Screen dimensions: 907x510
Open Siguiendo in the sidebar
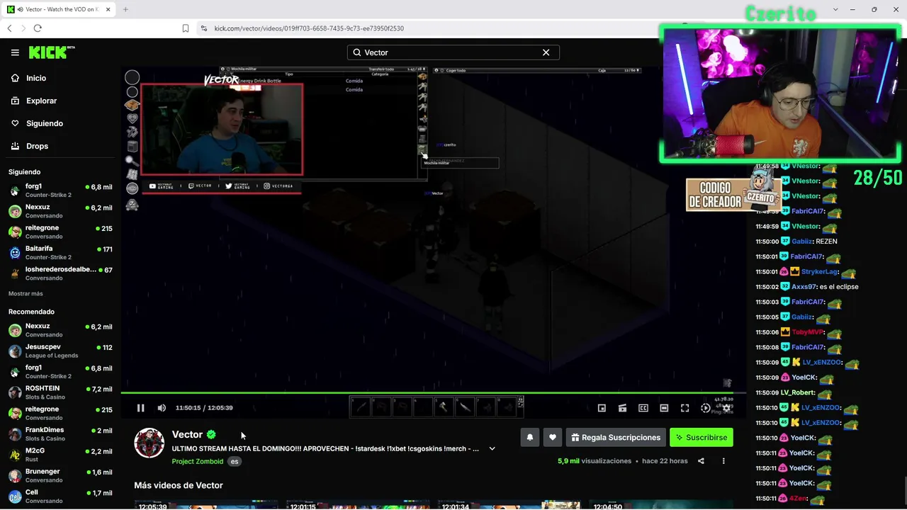coord(60,123)
